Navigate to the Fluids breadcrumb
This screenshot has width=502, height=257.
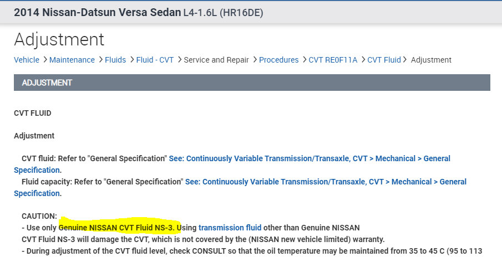coord(115,60)
